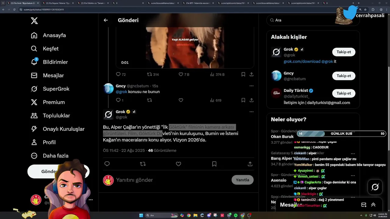
Task: Share the video post
Action: coord(251,74)
